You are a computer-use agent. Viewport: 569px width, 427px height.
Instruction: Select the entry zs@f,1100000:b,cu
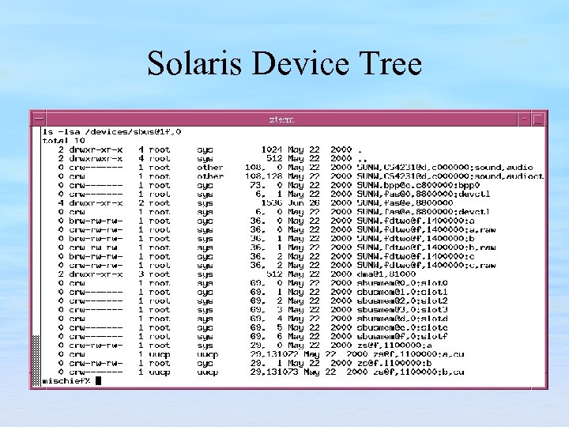tap(418, 372)
